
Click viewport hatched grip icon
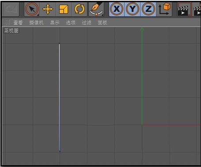point(7,22)
